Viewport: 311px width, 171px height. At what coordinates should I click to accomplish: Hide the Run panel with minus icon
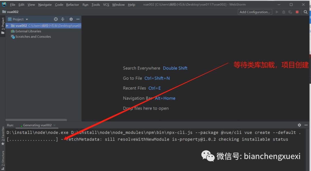click(306, 125)
